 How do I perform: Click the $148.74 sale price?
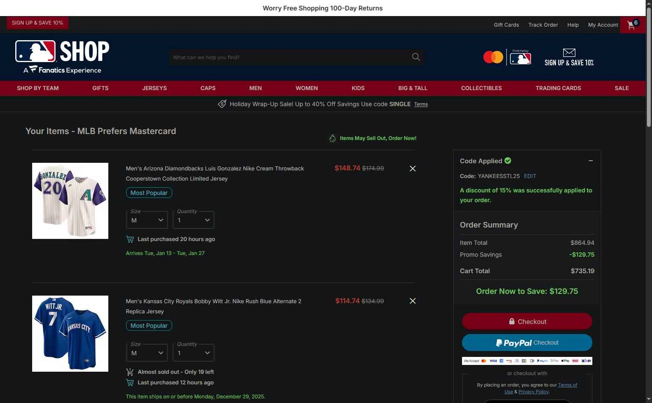click(x=347, y=168)
